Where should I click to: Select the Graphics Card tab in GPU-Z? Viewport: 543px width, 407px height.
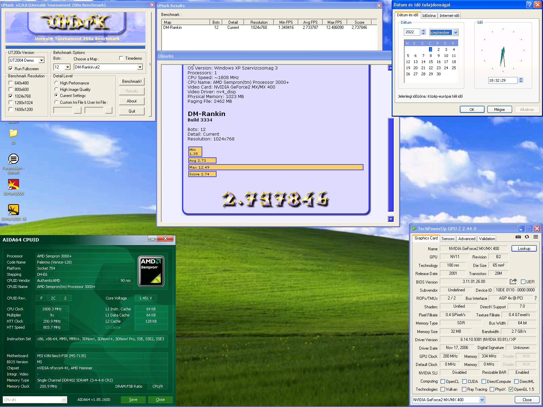(x=426, y=238)
